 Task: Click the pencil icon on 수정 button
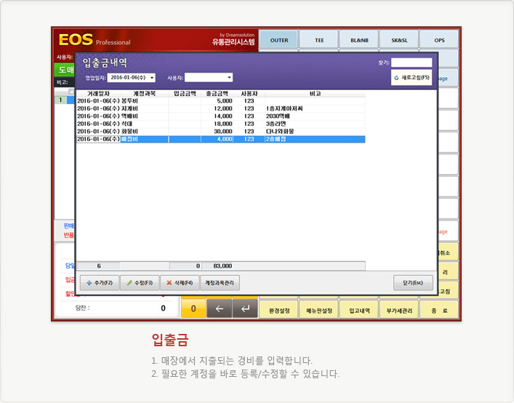(129, 283)
